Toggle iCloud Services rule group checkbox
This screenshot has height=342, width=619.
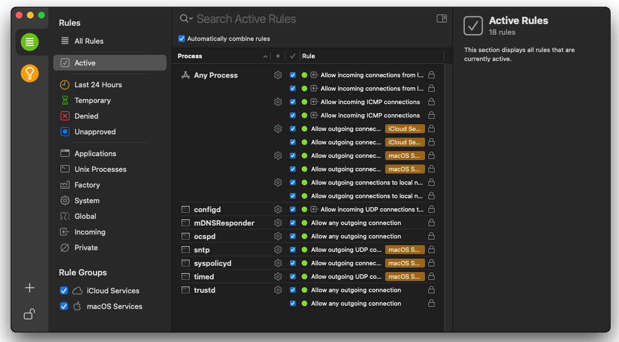click(x=64, y=291)
